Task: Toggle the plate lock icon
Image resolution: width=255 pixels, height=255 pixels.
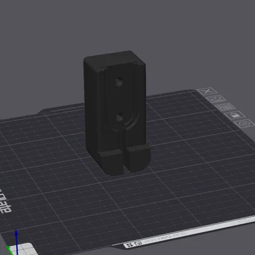Action: [x=235, y=115]
